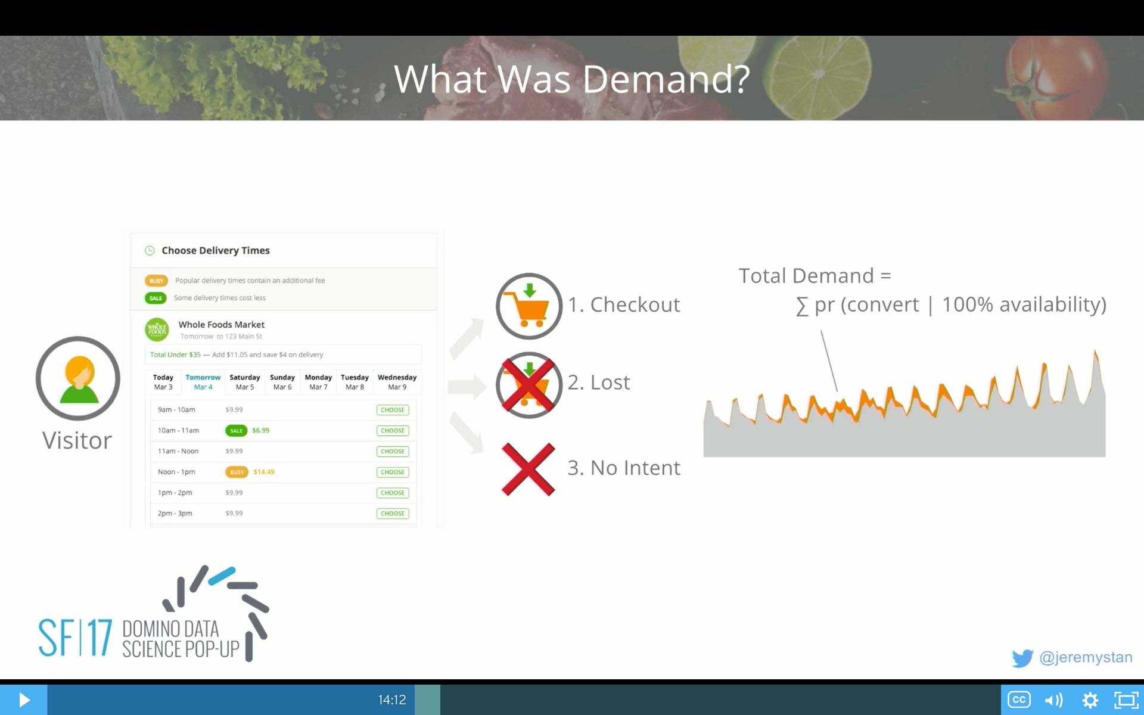
Task: Select the Checkout cart icon
Action: pos(529,306)
